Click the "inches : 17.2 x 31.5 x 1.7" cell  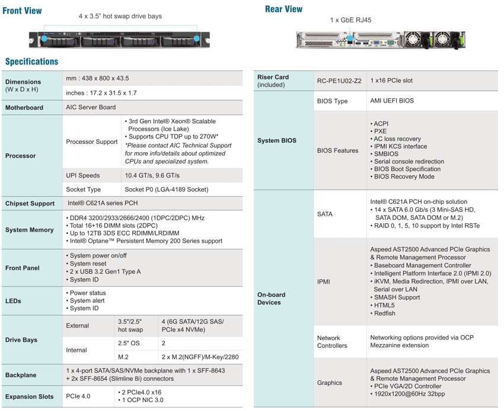pyautogui.click(x=101, y=93)
